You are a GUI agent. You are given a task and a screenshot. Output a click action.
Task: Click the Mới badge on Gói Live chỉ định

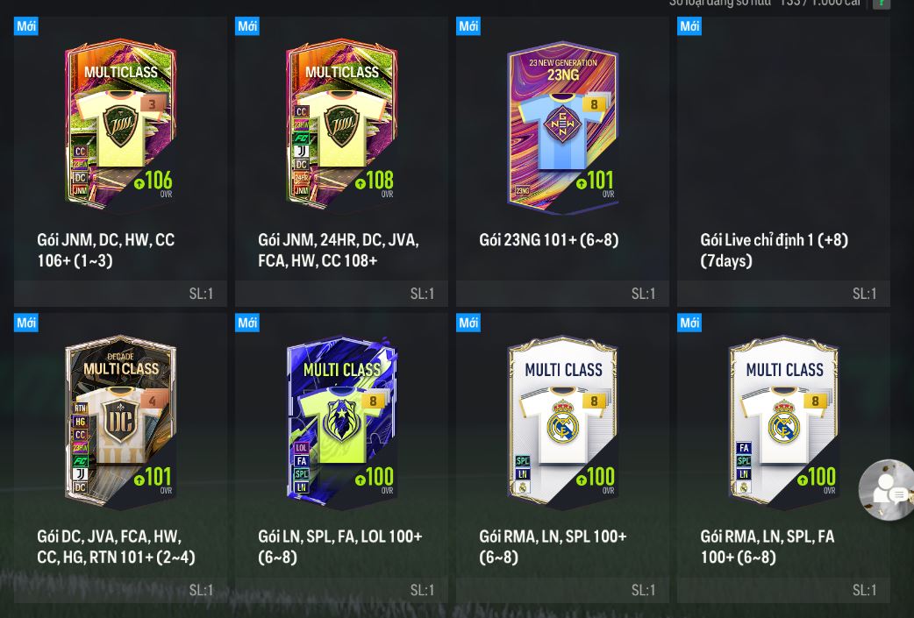tap(689, 26)
